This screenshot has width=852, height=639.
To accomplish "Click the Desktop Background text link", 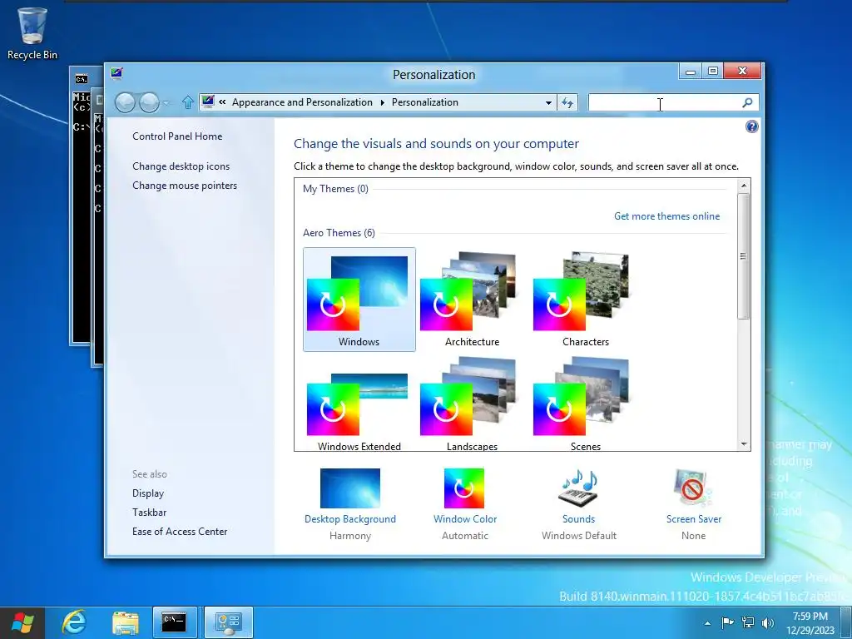I will (350, 519).
